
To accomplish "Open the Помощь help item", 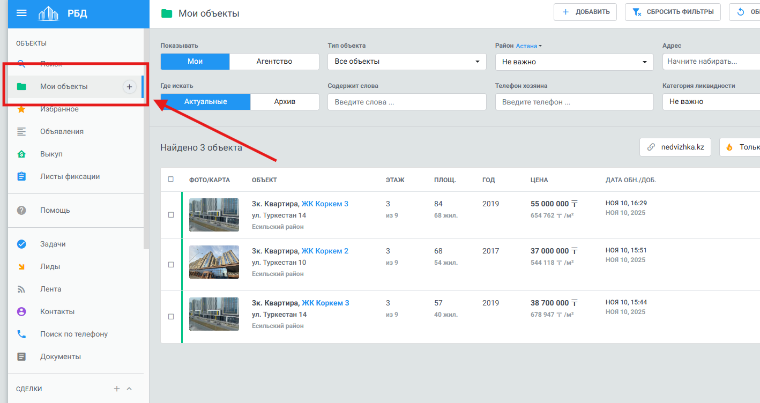I will (x=55, y=211).
